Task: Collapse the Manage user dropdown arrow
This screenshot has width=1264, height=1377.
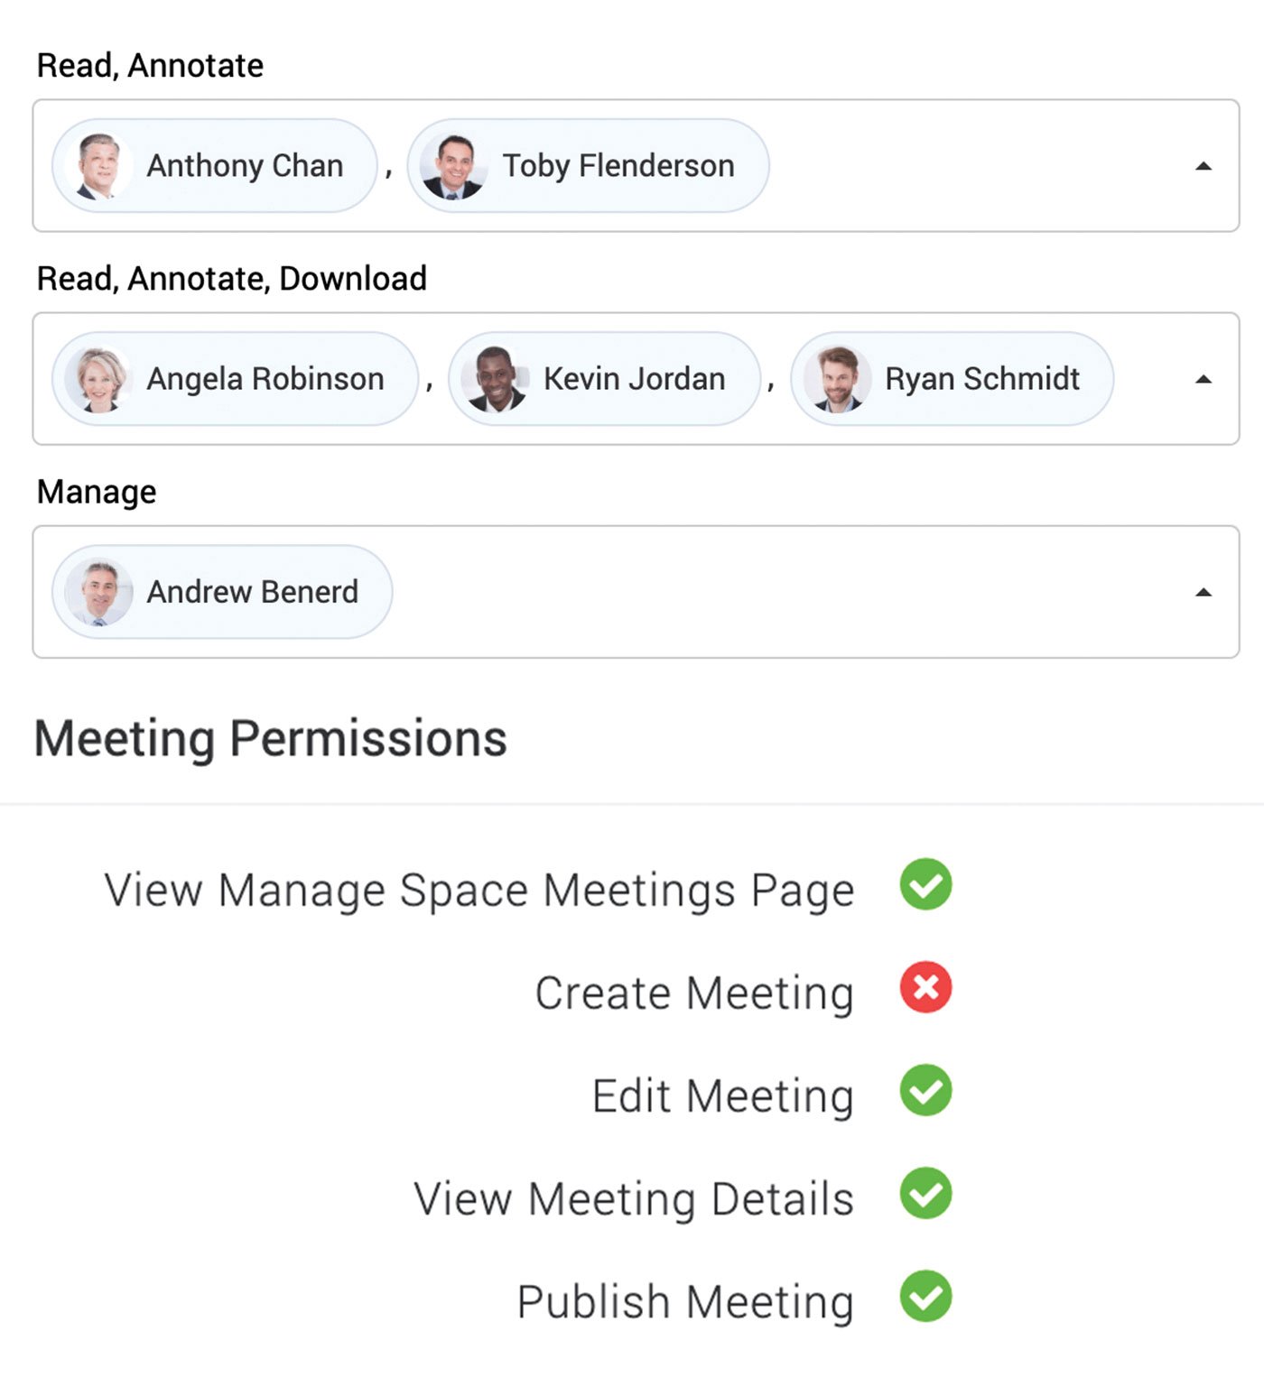Action: [1203, 593]
